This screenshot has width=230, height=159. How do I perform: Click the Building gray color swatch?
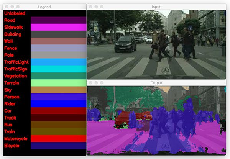[x=58, y=34]
